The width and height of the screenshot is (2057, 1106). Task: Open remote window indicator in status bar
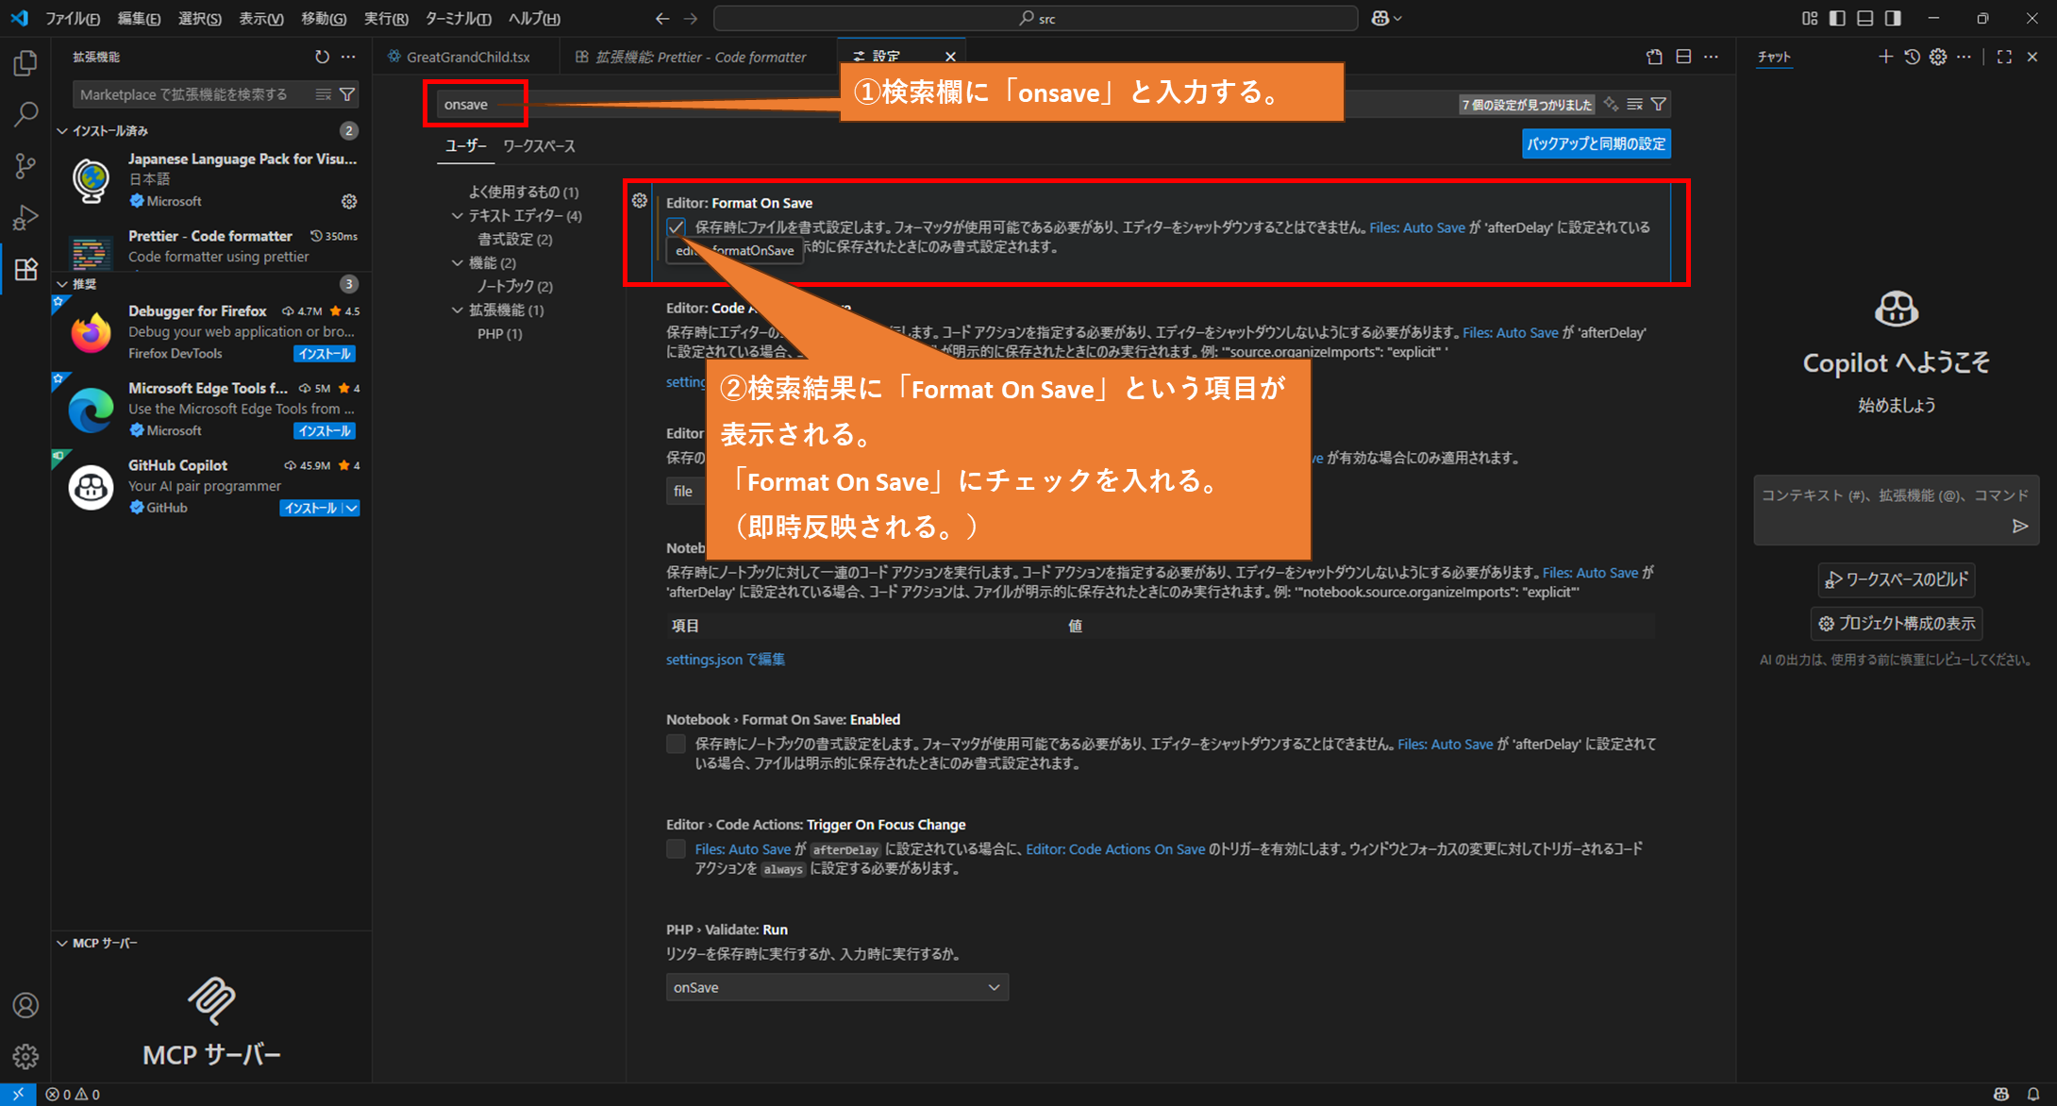click(18, 1095)
